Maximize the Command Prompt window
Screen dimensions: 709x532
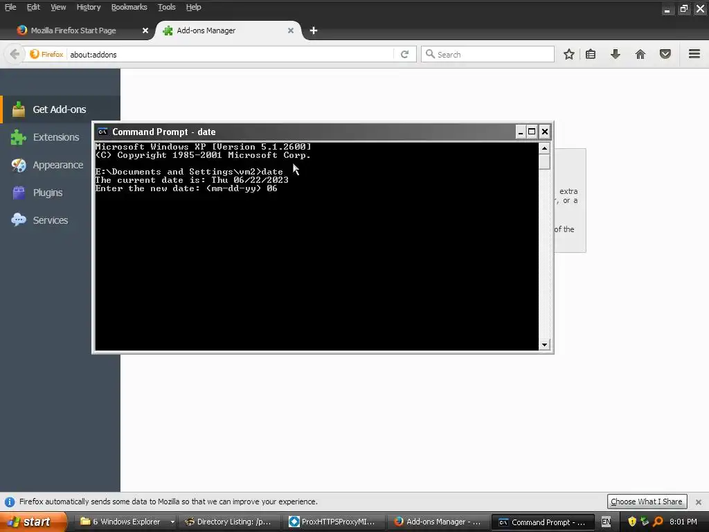coord(532,132)
